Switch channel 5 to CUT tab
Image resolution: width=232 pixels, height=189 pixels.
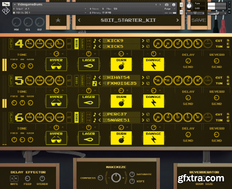point(219,77)
